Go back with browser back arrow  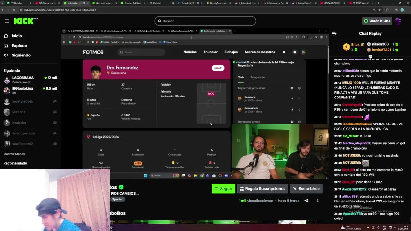[3, 10]
